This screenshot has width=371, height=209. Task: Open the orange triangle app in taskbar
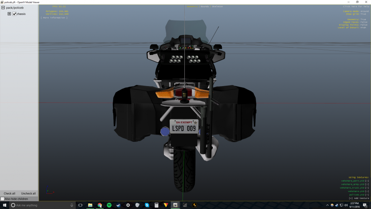tap(166, 205)
